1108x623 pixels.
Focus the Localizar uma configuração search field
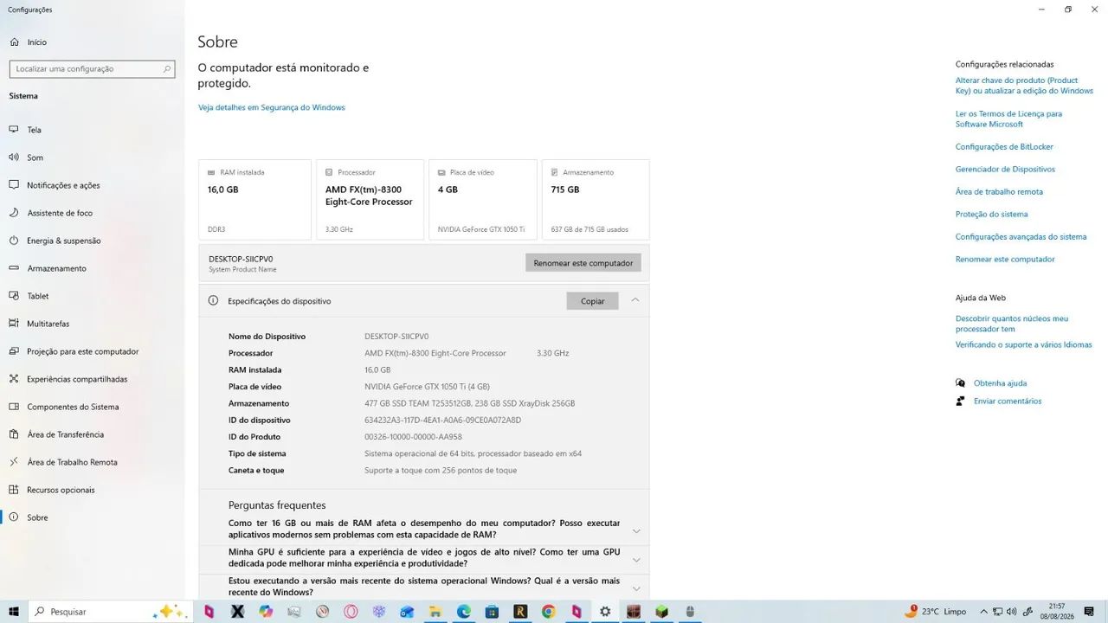92,68
